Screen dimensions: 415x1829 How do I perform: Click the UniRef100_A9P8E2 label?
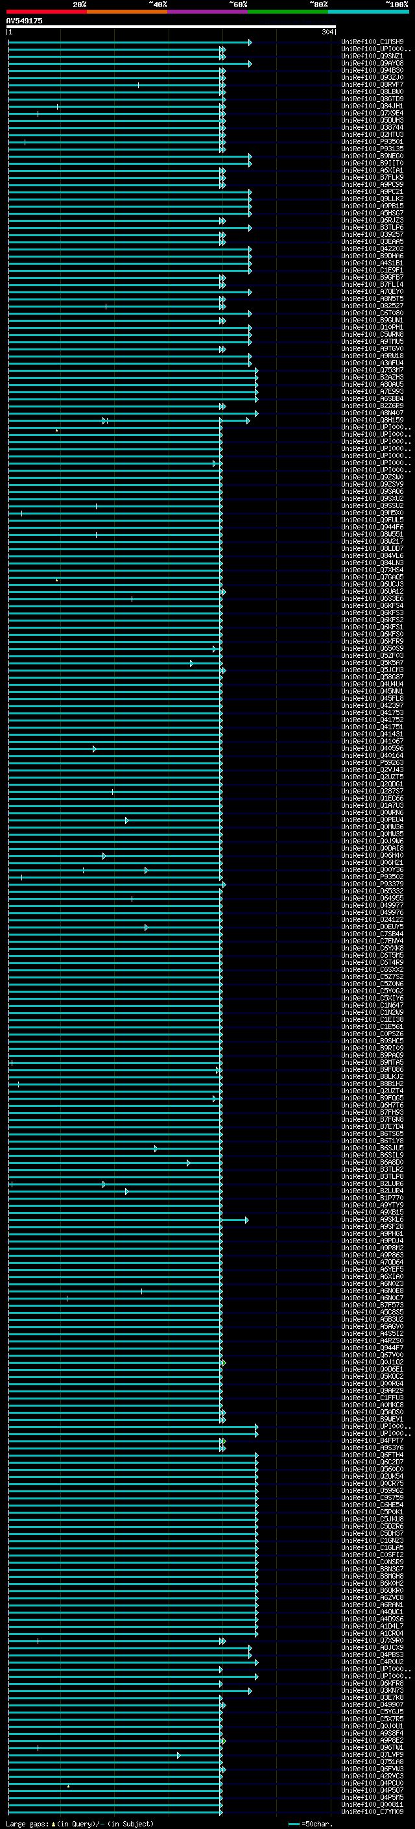click(x=372, y=1740)
